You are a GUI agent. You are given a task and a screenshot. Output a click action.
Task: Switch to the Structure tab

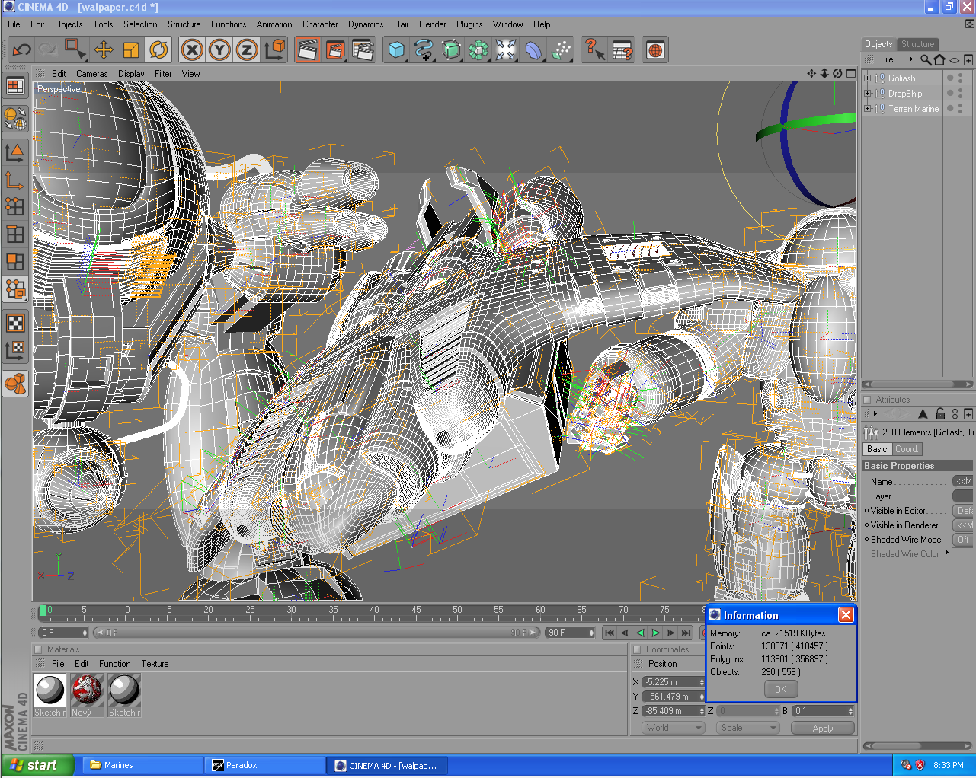click(917, 44)
